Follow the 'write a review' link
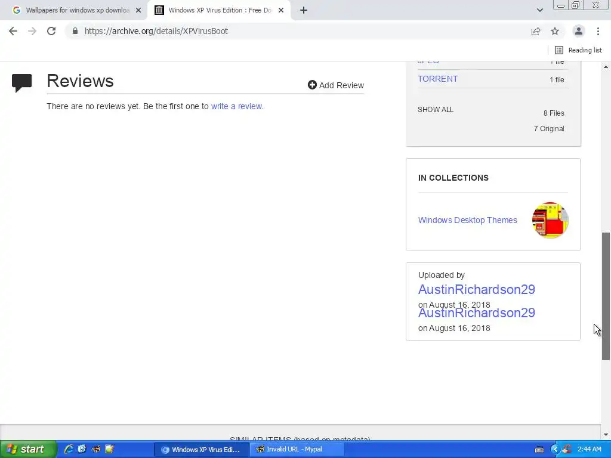 click(237, 106)
